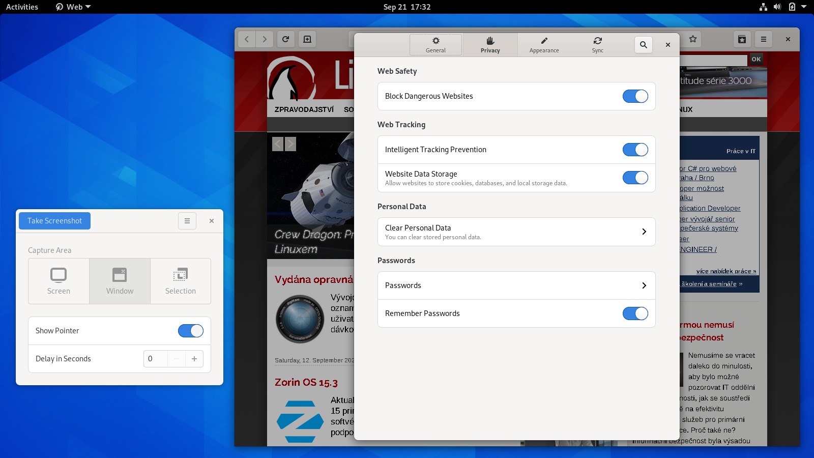
Task: Choose Screen capture area
Action: point(59,281)
